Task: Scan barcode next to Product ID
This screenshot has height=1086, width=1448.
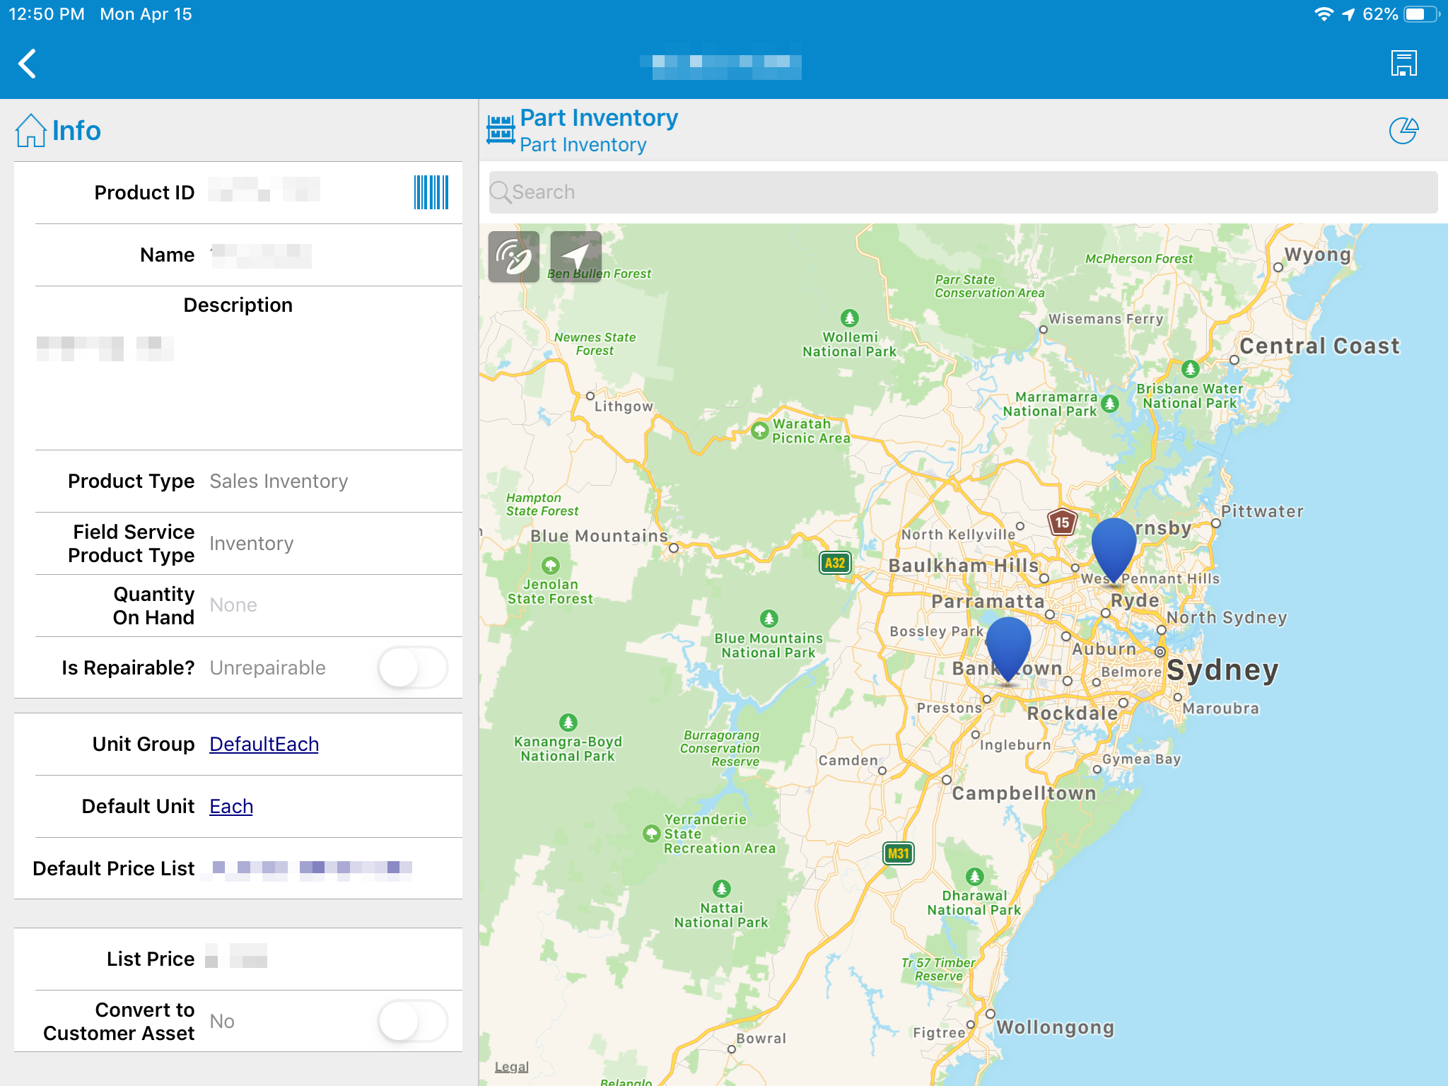Action: point(431,192)
